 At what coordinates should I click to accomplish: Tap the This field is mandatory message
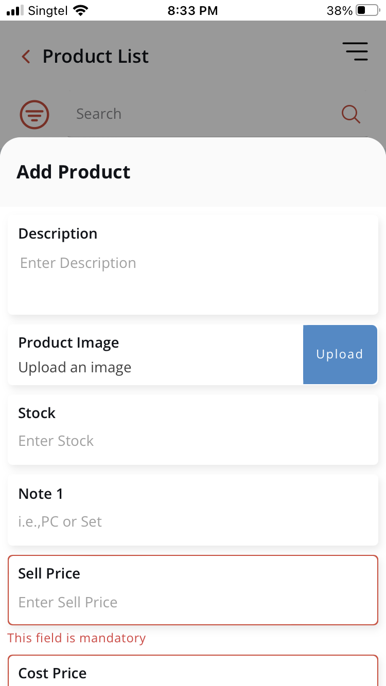77,638
